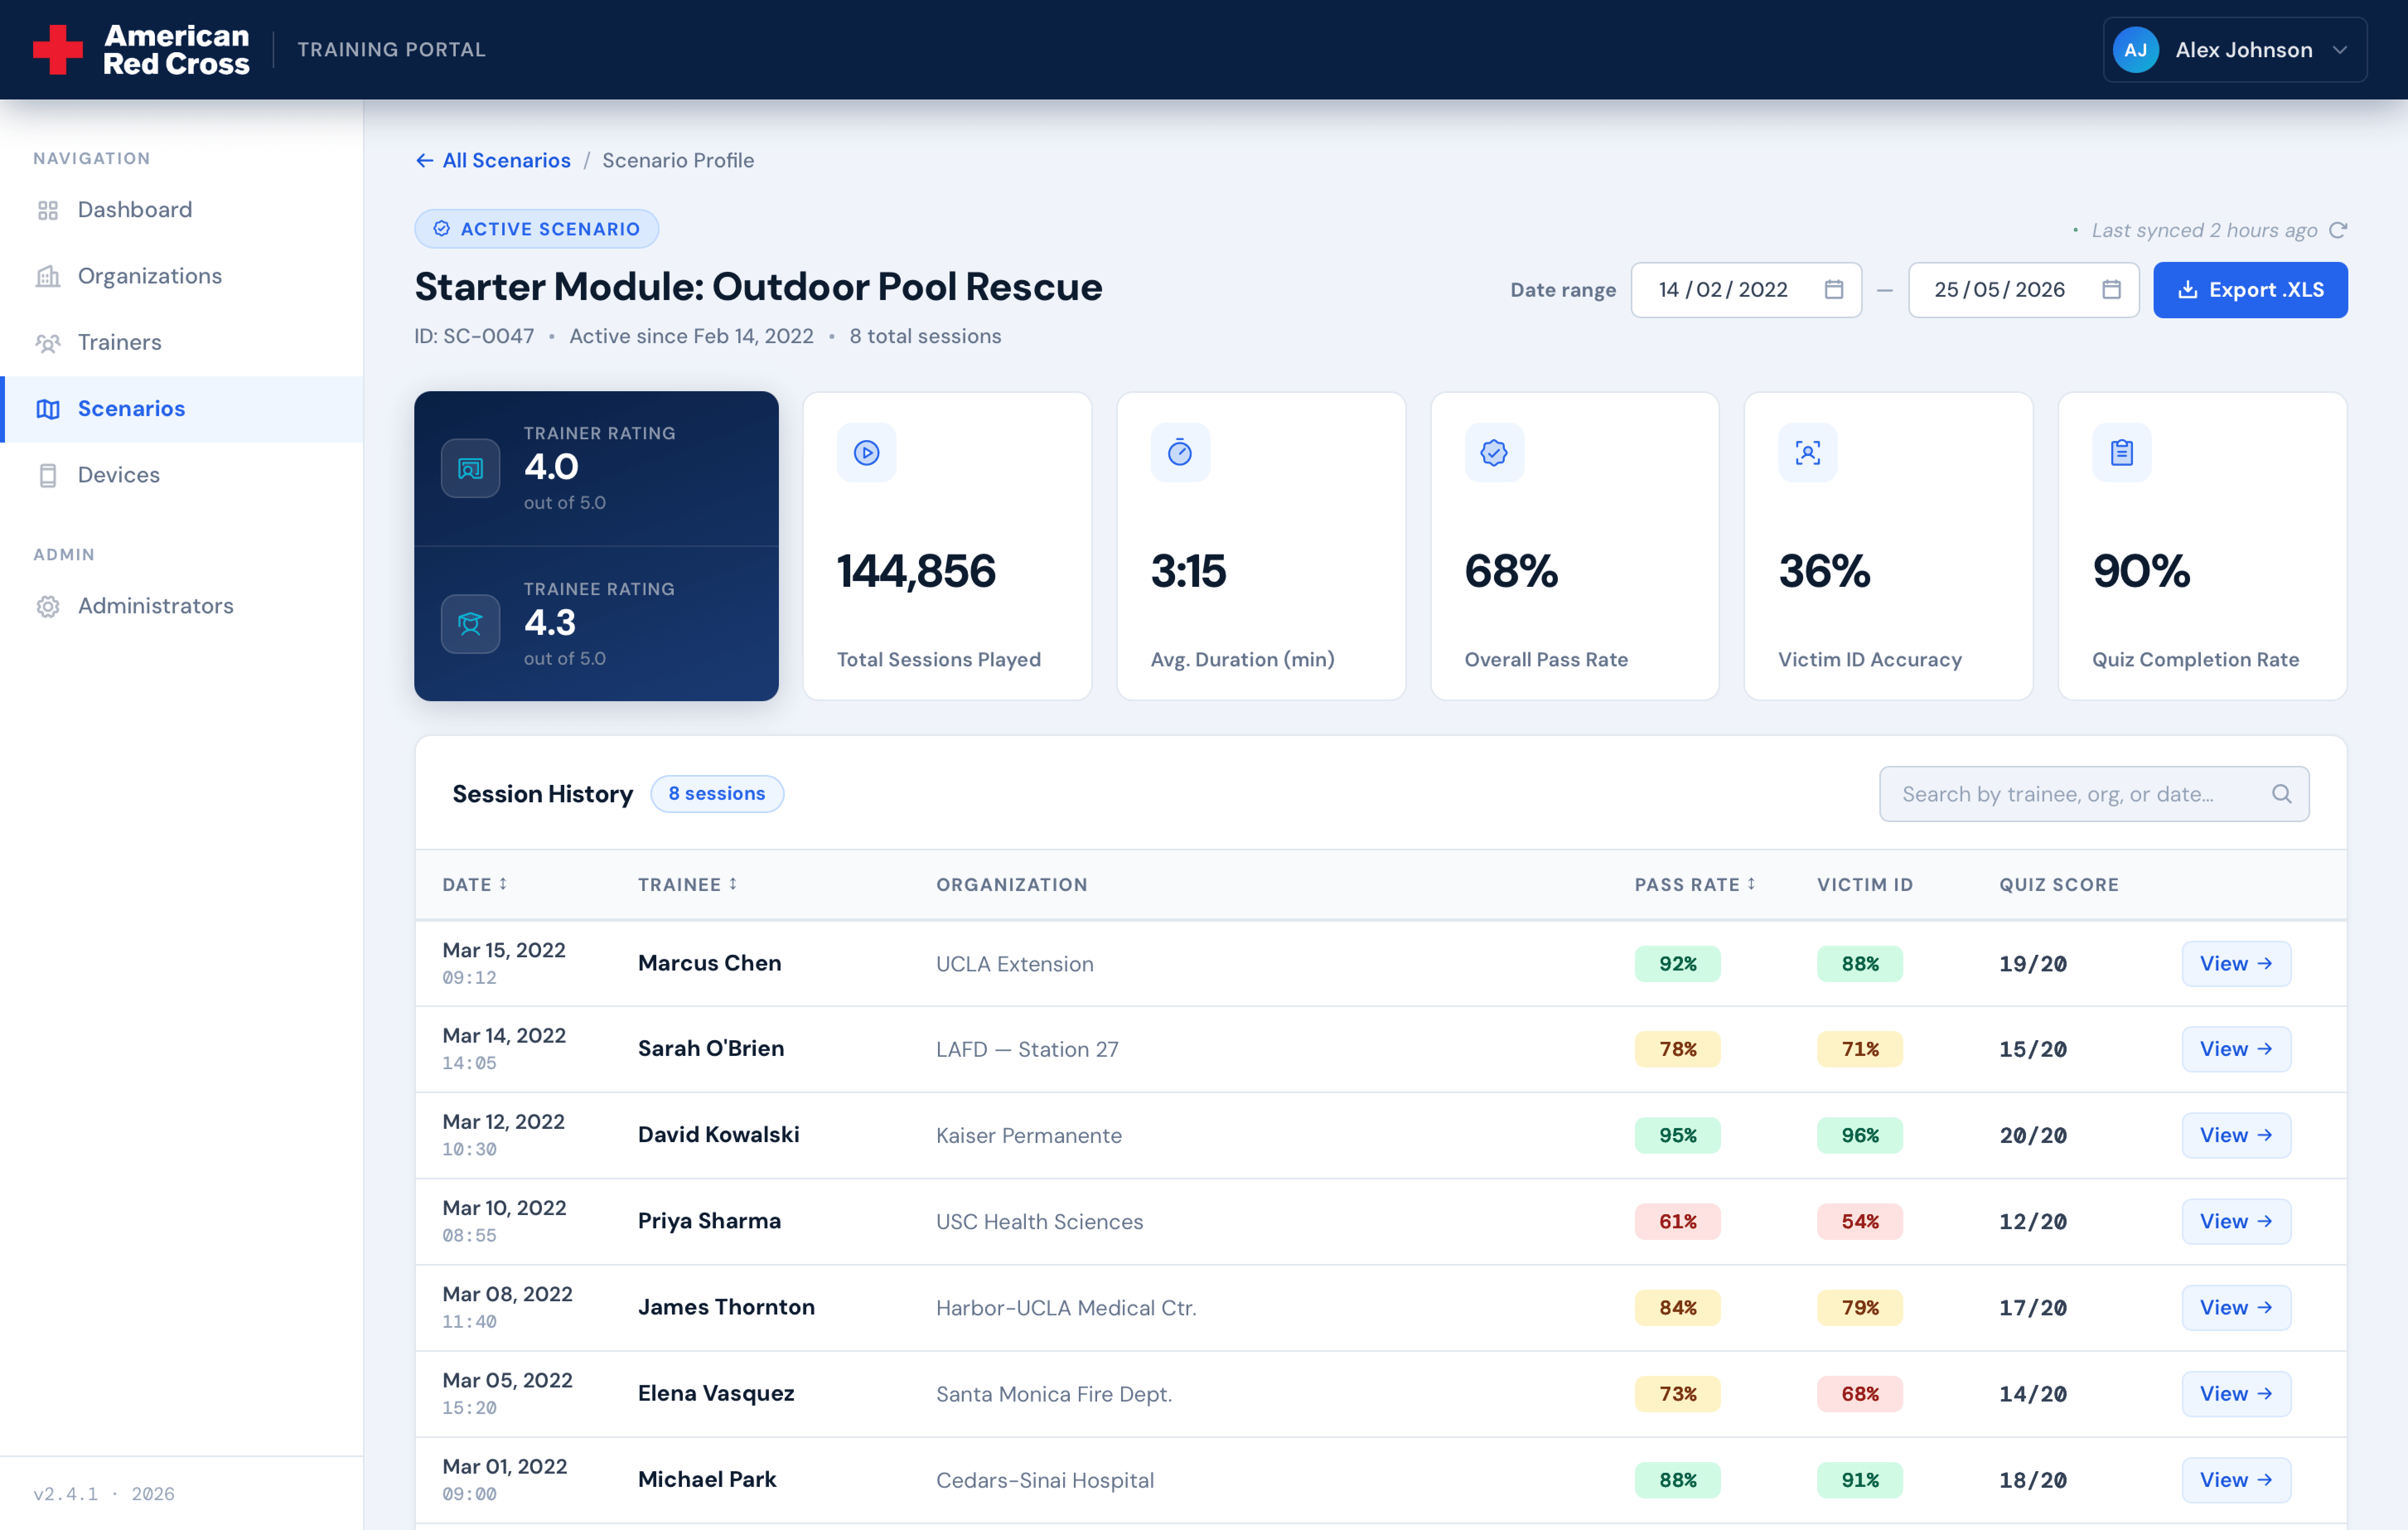
Task: View David Kowalski's session
Action: point(2236,1135)
